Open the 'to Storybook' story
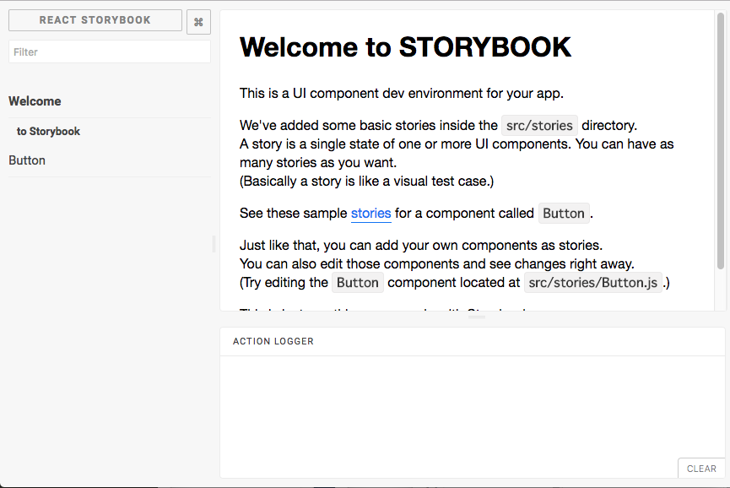Image resolution: width=730 pixels, height=488 pixels. tap(48, 132)
